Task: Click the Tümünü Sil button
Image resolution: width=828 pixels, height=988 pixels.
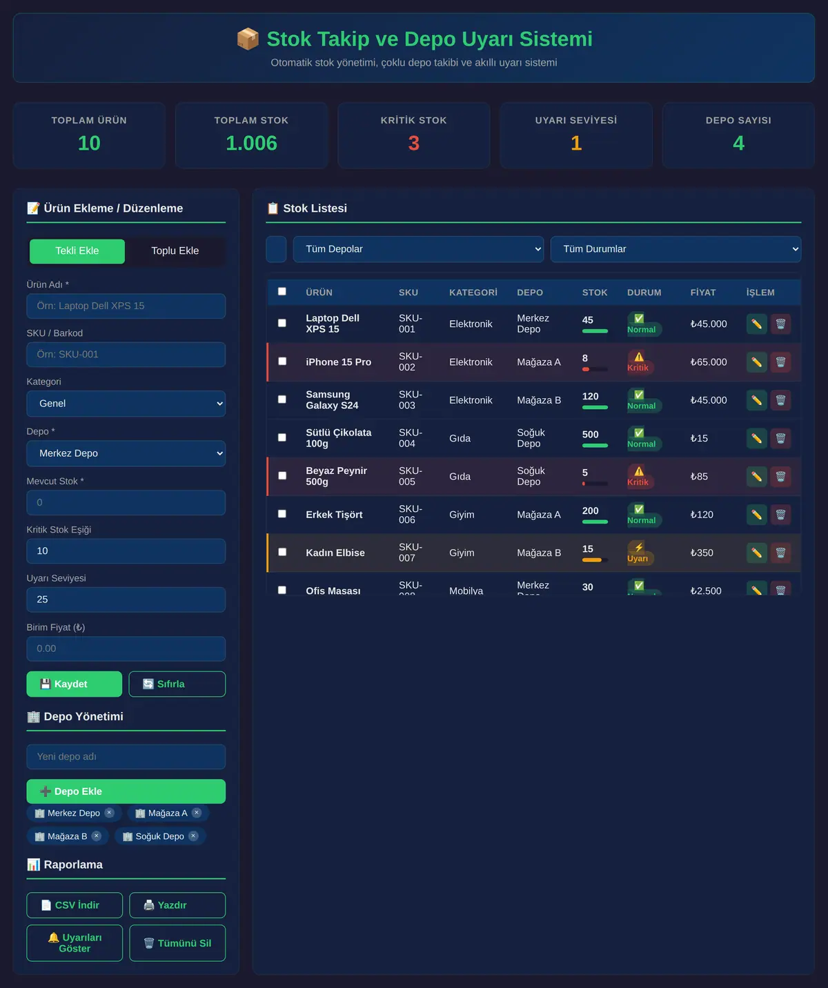Action: click(177, 943)
